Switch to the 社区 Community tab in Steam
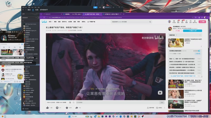Screen dimensions: 211x118 37,10
